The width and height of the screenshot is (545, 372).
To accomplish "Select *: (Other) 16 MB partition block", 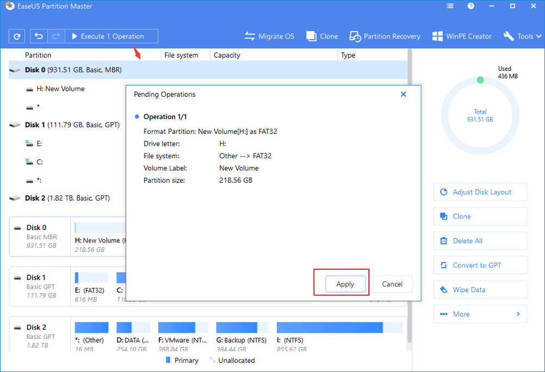I will [x=91, y=337].
